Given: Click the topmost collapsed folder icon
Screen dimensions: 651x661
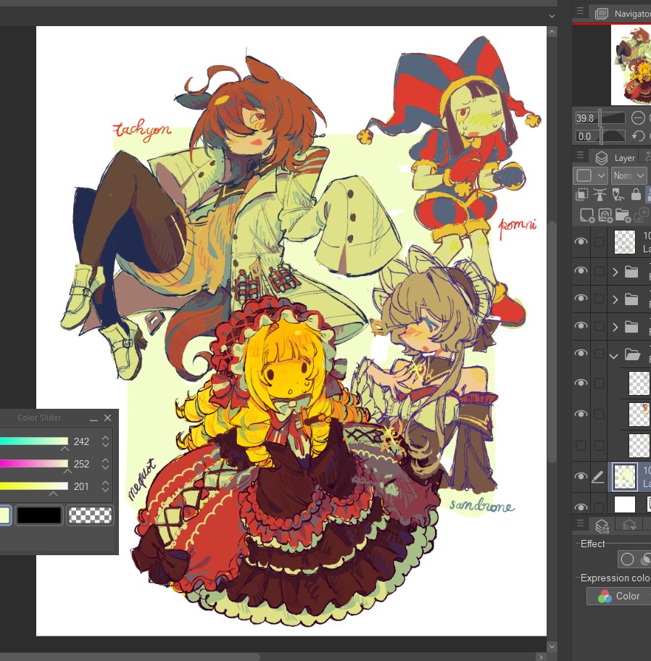Looking at the screenshot, I should coord(631,272).
